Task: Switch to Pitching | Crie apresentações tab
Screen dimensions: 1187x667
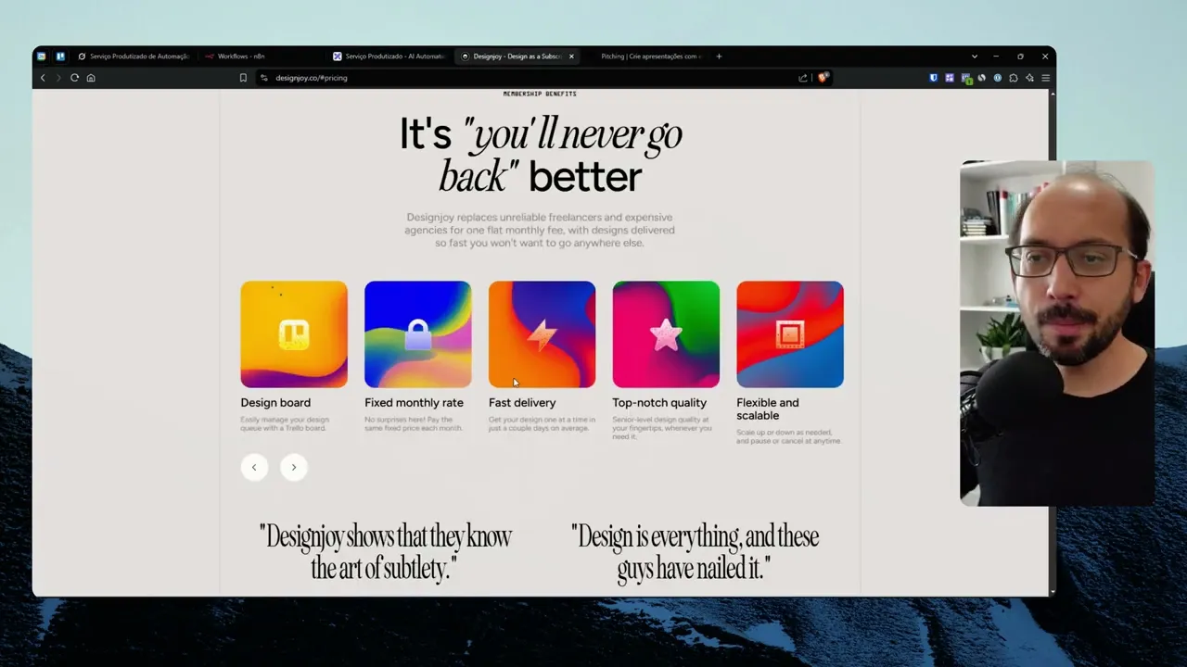Action: pos(646,57)
